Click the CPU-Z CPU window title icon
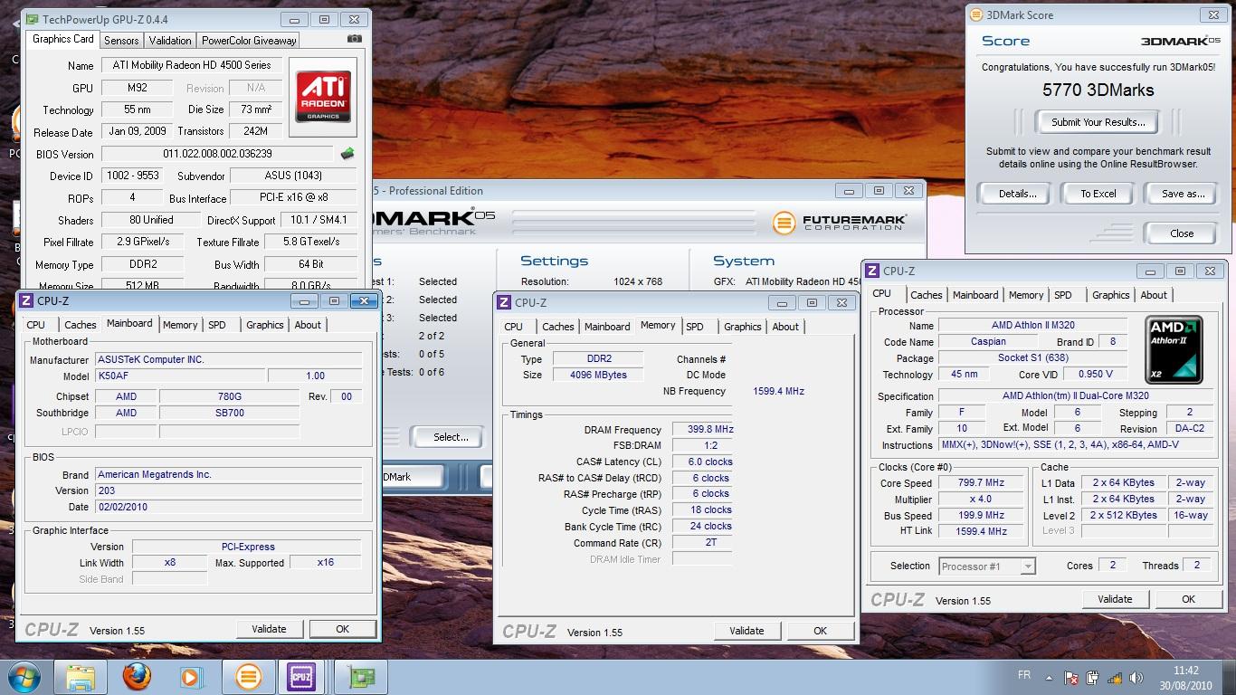This screenshot has height=695, width=1236. 872,271
